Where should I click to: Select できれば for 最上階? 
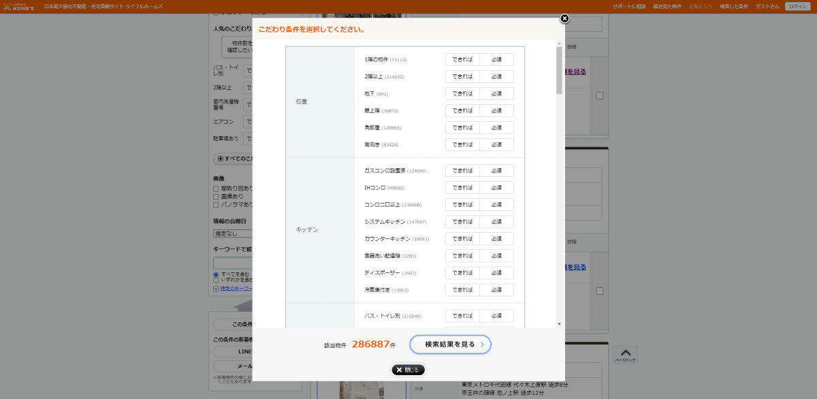[x=463, y=111]
